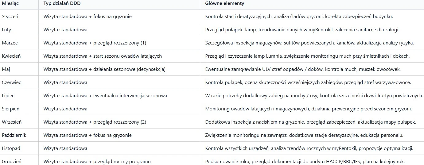424x165 pixels.
Task: Select the Lumnia lamp cleaning description cell
Action: click(312, 56)
